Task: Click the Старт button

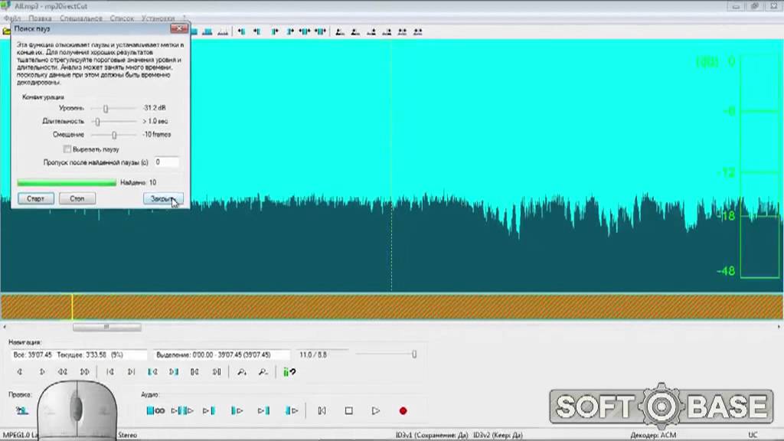Action: [x=35, y=198]
